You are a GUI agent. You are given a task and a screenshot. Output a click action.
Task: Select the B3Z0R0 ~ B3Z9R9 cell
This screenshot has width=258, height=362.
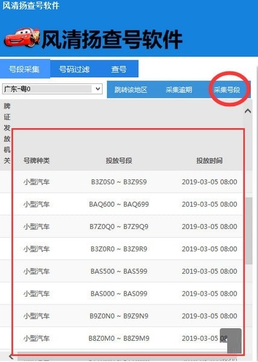(119, 249)
